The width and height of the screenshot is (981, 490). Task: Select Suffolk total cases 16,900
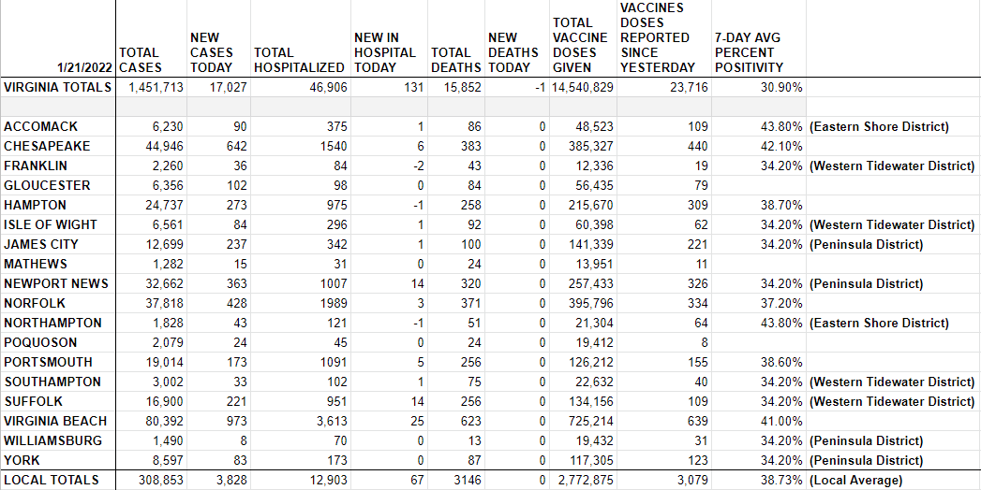[x=165, y=402]
